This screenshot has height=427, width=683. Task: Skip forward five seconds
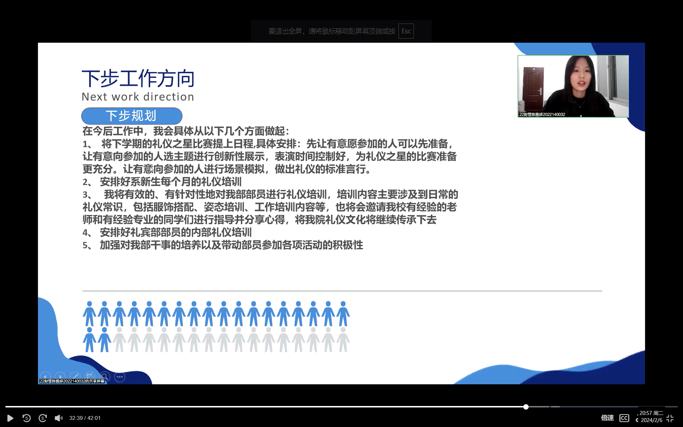tap(43, 418)
